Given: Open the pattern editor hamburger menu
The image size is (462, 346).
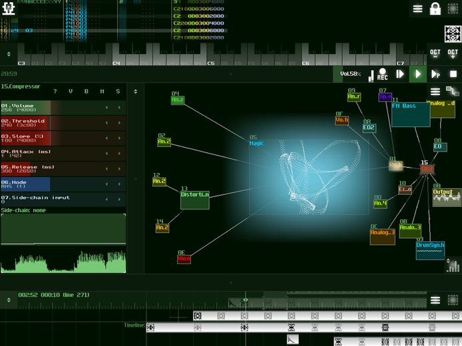Looking at the screenshot, I should point(417,9).
